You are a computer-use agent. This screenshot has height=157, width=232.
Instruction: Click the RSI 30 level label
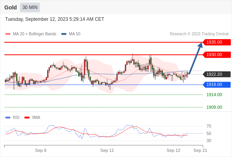click(x=209, y=141)
